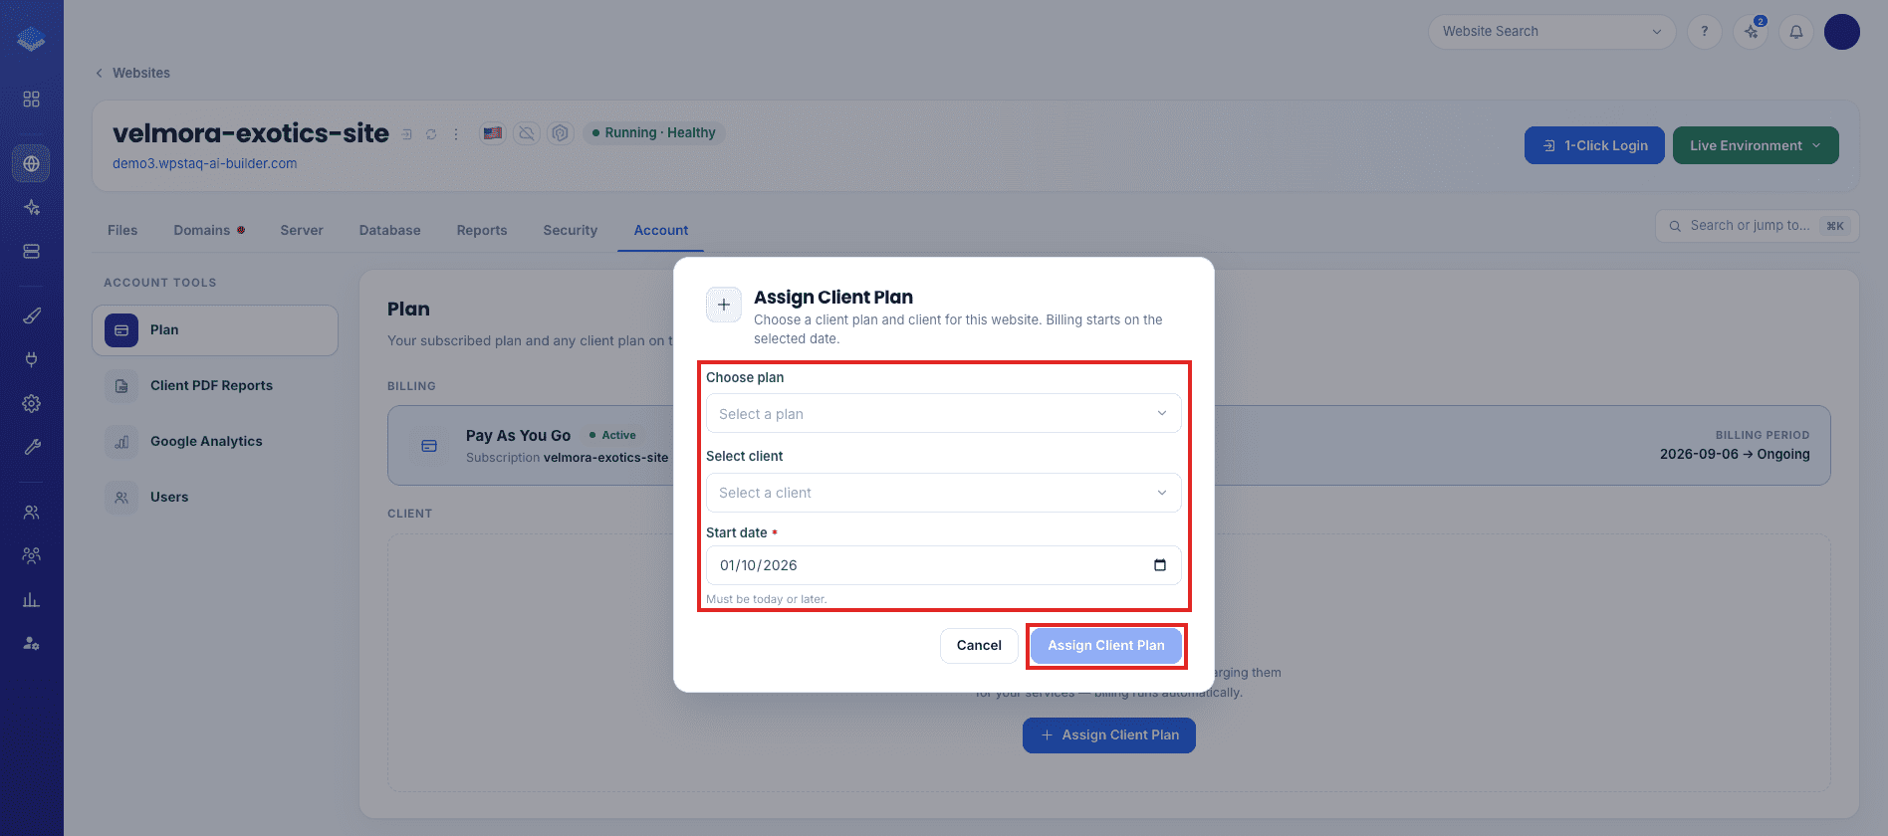Screen dimensions: 1888x836
Task: Open the demo3.wpstaq-ai-builder.com link
Action: [205, 163]
